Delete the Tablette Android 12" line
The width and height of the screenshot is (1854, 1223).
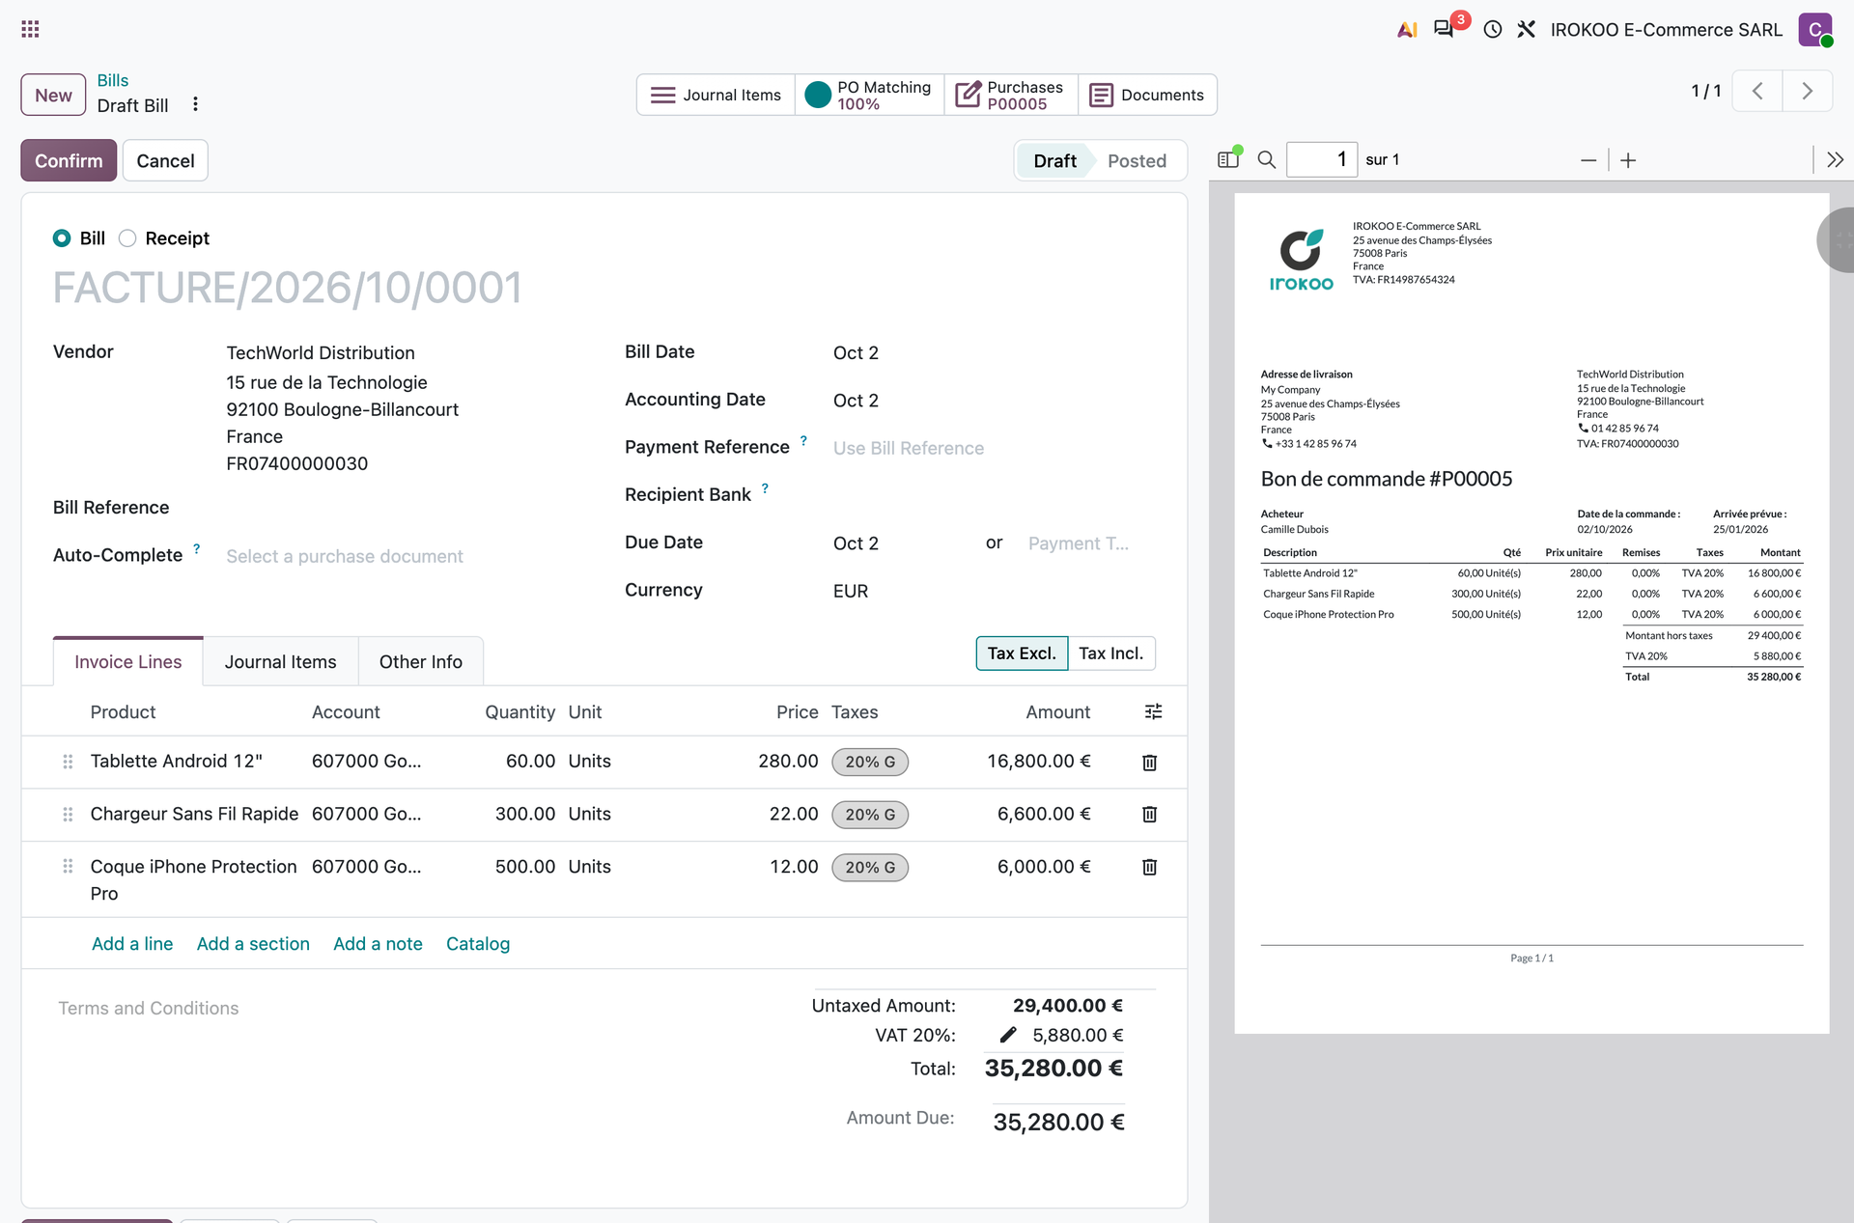point(1149,763)
